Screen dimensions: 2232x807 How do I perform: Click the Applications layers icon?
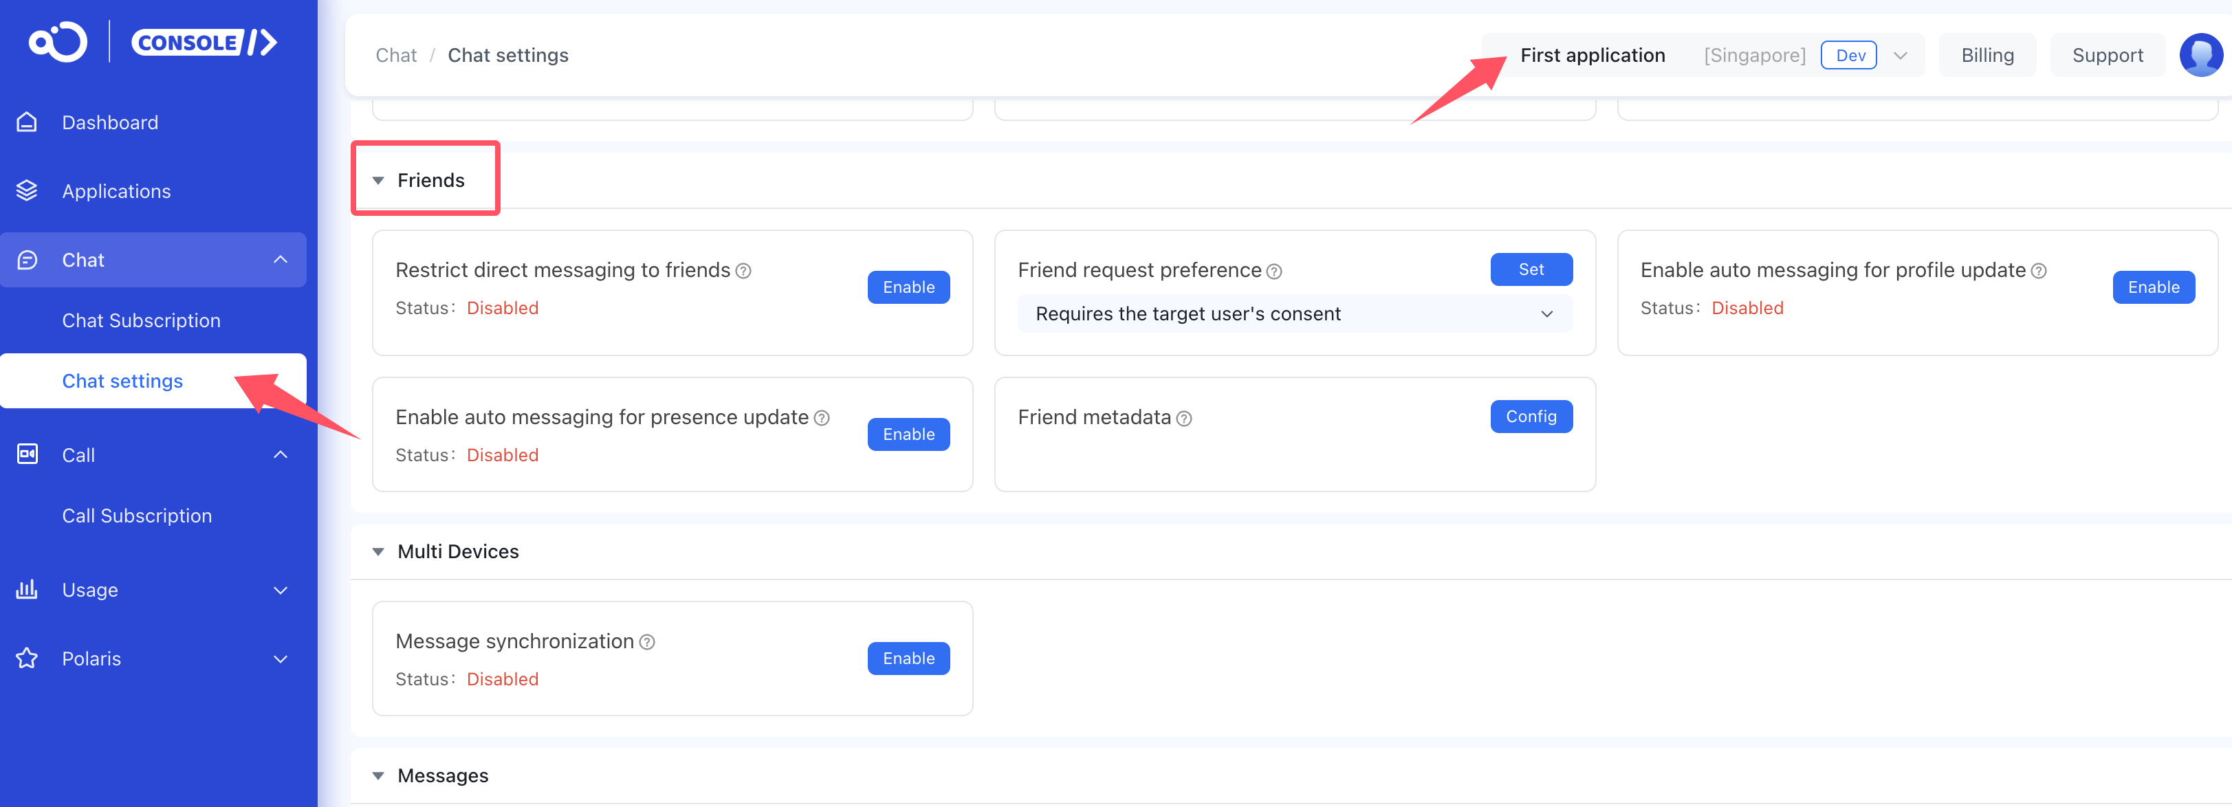27,190
